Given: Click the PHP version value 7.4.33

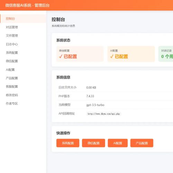Looking at the screenshot, I should point(90,96).
